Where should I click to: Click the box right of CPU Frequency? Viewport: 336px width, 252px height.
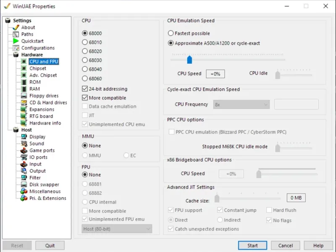(x=297, y=104)
